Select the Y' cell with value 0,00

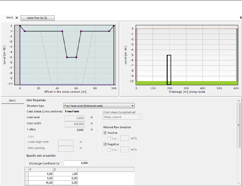[41, 174]
